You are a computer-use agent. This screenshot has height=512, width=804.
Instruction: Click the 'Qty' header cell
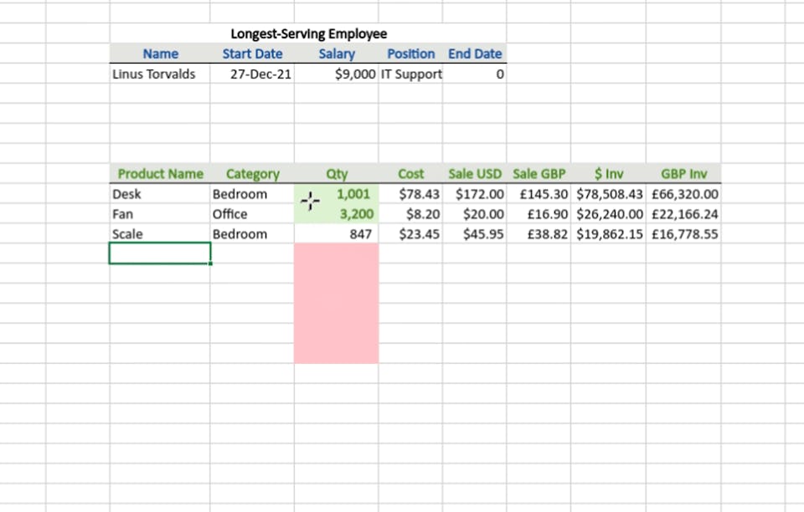pyautogui.click(x=337, y=174)
